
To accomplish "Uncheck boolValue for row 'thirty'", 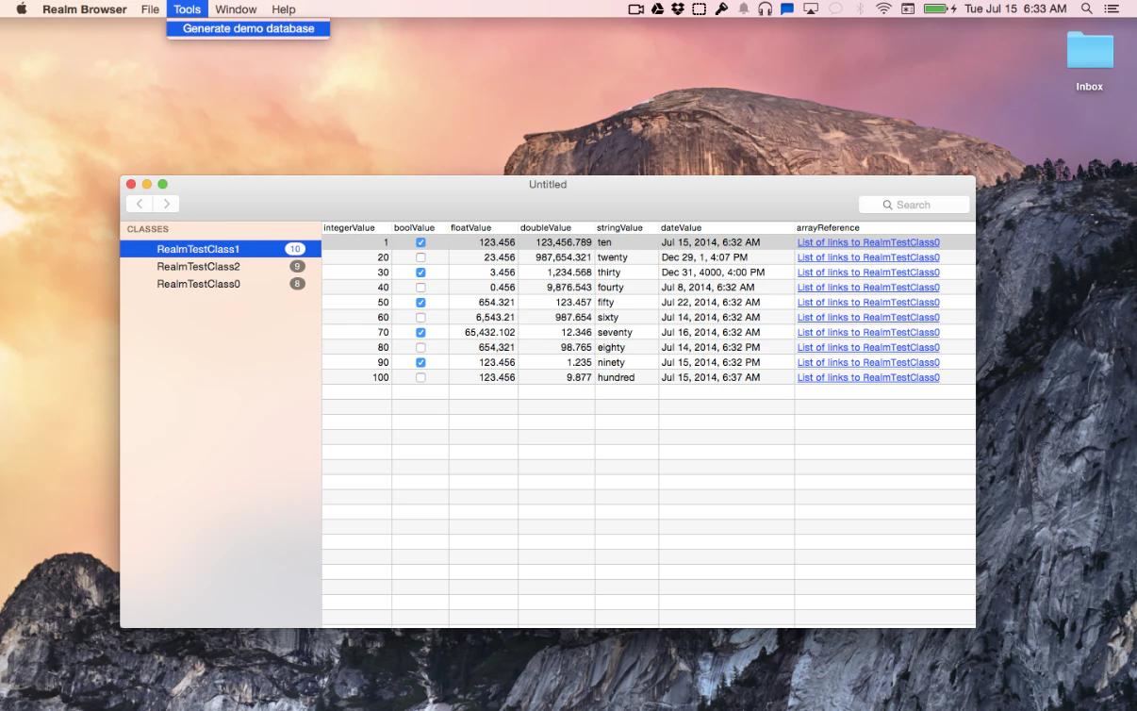I will point(420,273).
